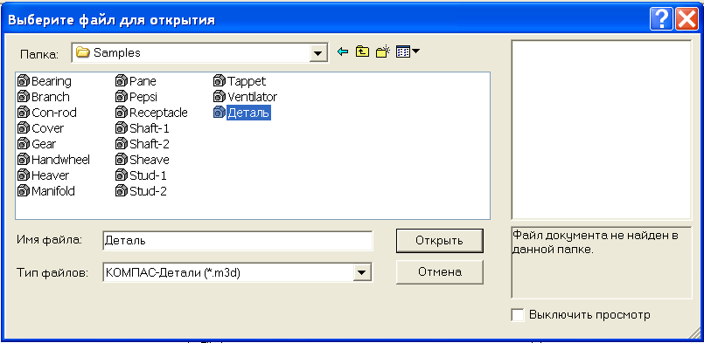Screen dimensions: 704x343
Task: Expand the Папка folder dropdown
Action: (x=317, y=53)
